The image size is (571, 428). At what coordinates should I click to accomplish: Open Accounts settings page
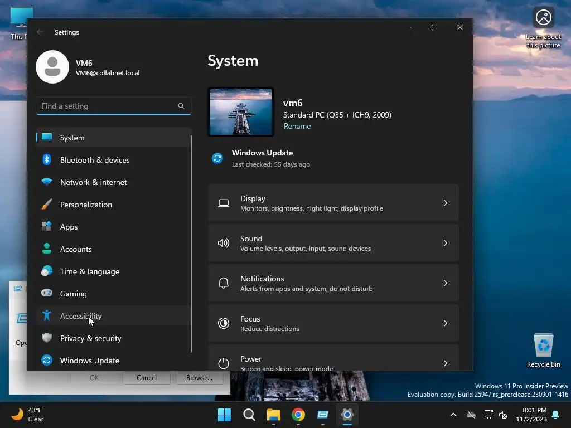pos(113,249)
